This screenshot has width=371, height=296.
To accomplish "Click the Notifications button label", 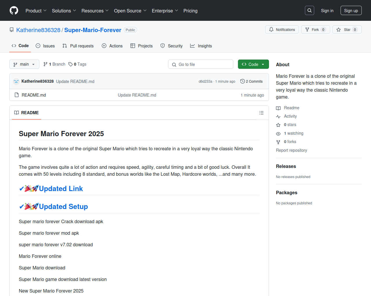I will (x=285, y=30).
